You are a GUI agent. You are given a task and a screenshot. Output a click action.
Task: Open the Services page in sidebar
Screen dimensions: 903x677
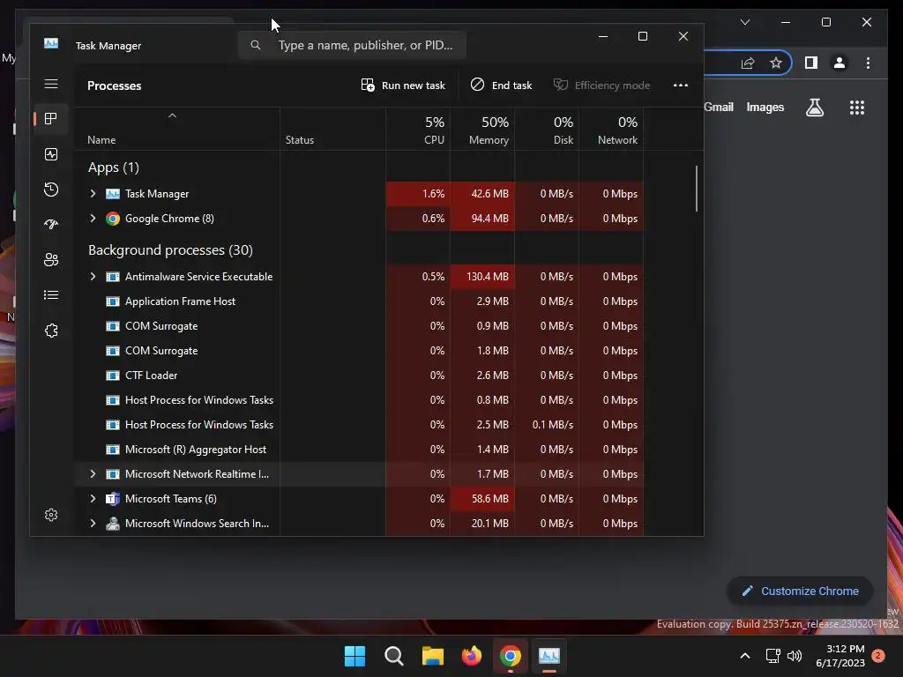[x=50, y=331]
